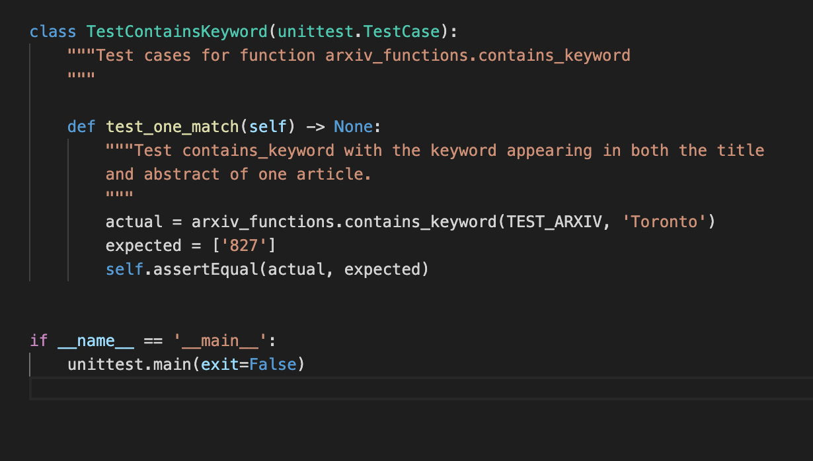Select the '__main__' string literal
813x461 pixels.
click(218, 340)
